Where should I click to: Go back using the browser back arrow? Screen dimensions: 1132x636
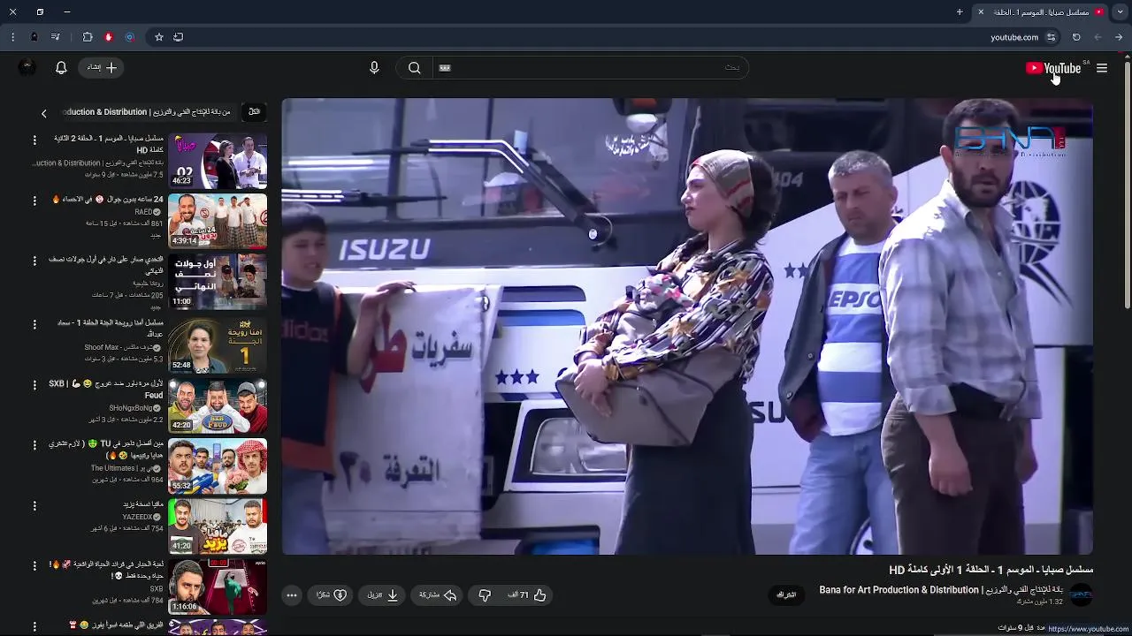[x=1119, y=37]
